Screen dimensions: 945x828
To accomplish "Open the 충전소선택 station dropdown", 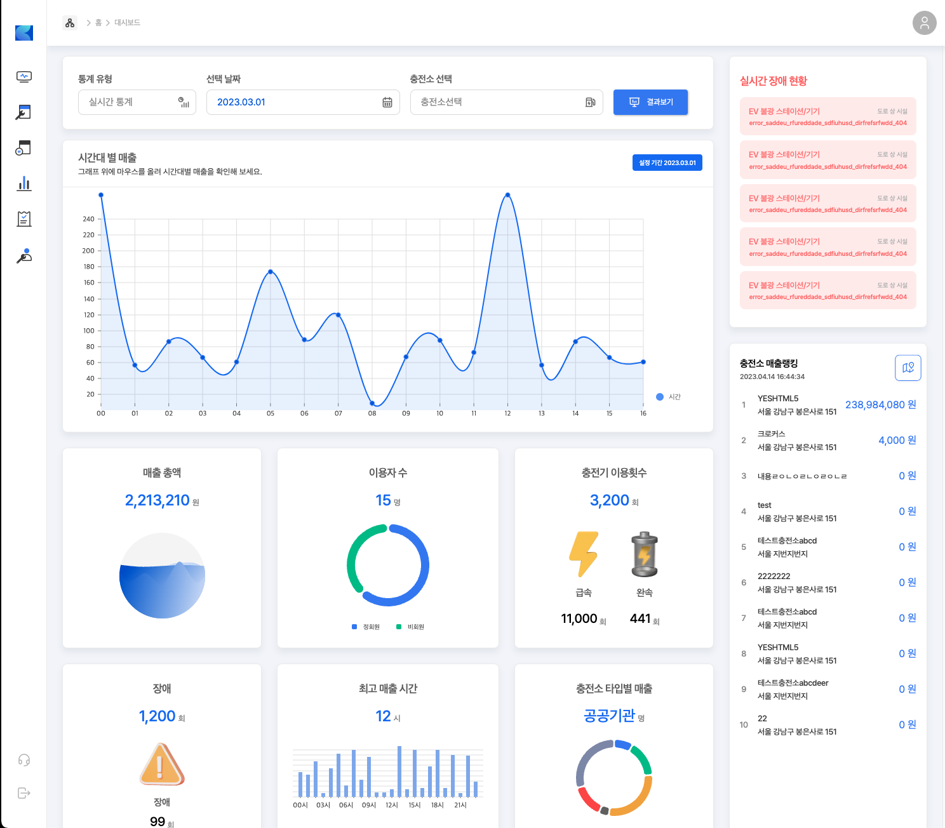I will click(x=506, y=102).
